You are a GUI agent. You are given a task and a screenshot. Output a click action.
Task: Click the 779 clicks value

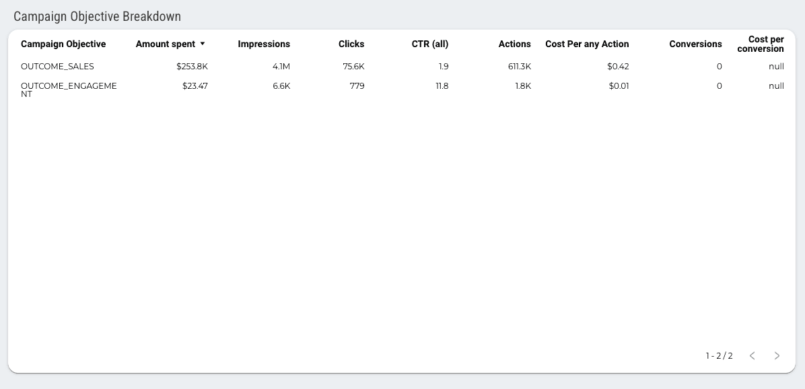pyautogui.click(x=357, y=86)
